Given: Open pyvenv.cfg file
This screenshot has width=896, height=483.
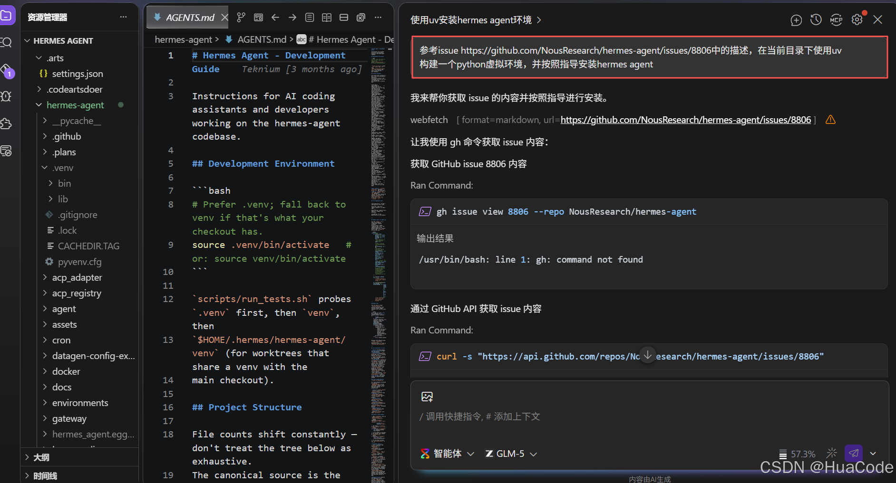Looking at the screenshot, I should click(79, 262).
